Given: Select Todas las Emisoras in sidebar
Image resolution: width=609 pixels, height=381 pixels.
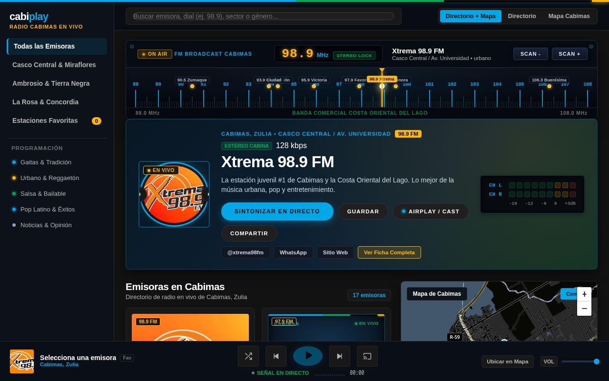Looking at the screenshot, I should point(57,46).
